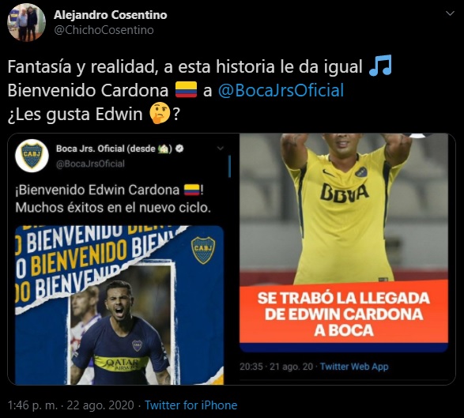Open the Twitter Web App source link
The height and width of the screenshot is (418, 464).
click(354, 367)
